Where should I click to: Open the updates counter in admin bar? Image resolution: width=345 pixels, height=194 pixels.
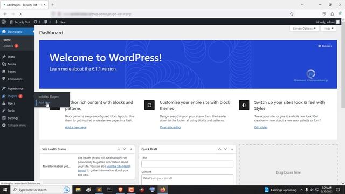point(37,22)
